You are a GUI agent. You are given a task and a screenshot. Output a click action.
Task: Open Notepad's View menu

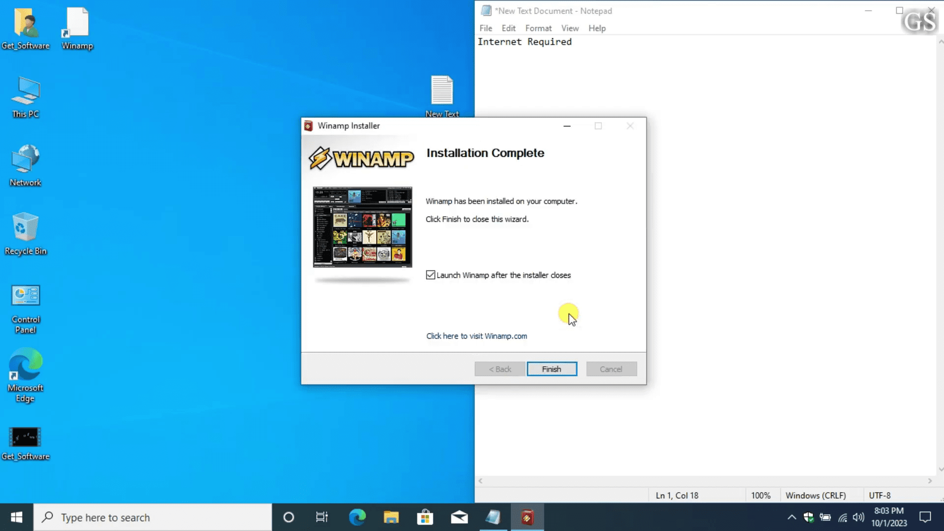point(570,28)
